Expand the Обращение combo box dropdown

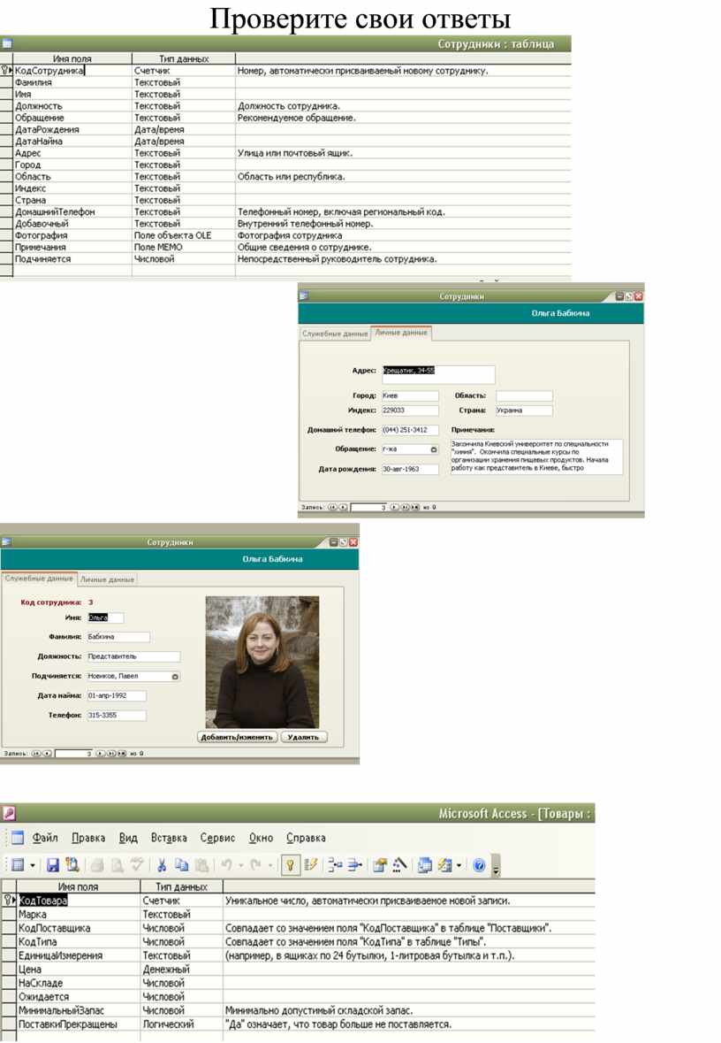tap(434, 449)
